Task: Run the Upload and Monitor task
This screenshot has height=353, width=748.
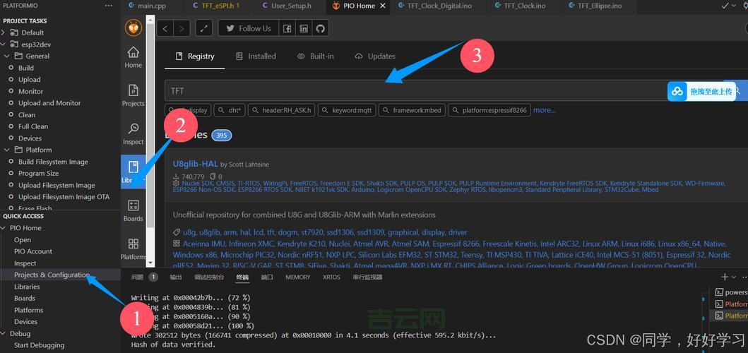Action: [49, 103]
